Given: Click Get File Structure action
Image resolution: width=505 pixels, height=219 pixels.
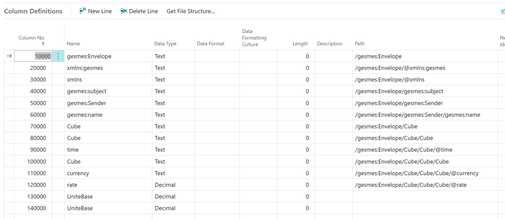Looking at the screenshot, I should coord(191,11).
